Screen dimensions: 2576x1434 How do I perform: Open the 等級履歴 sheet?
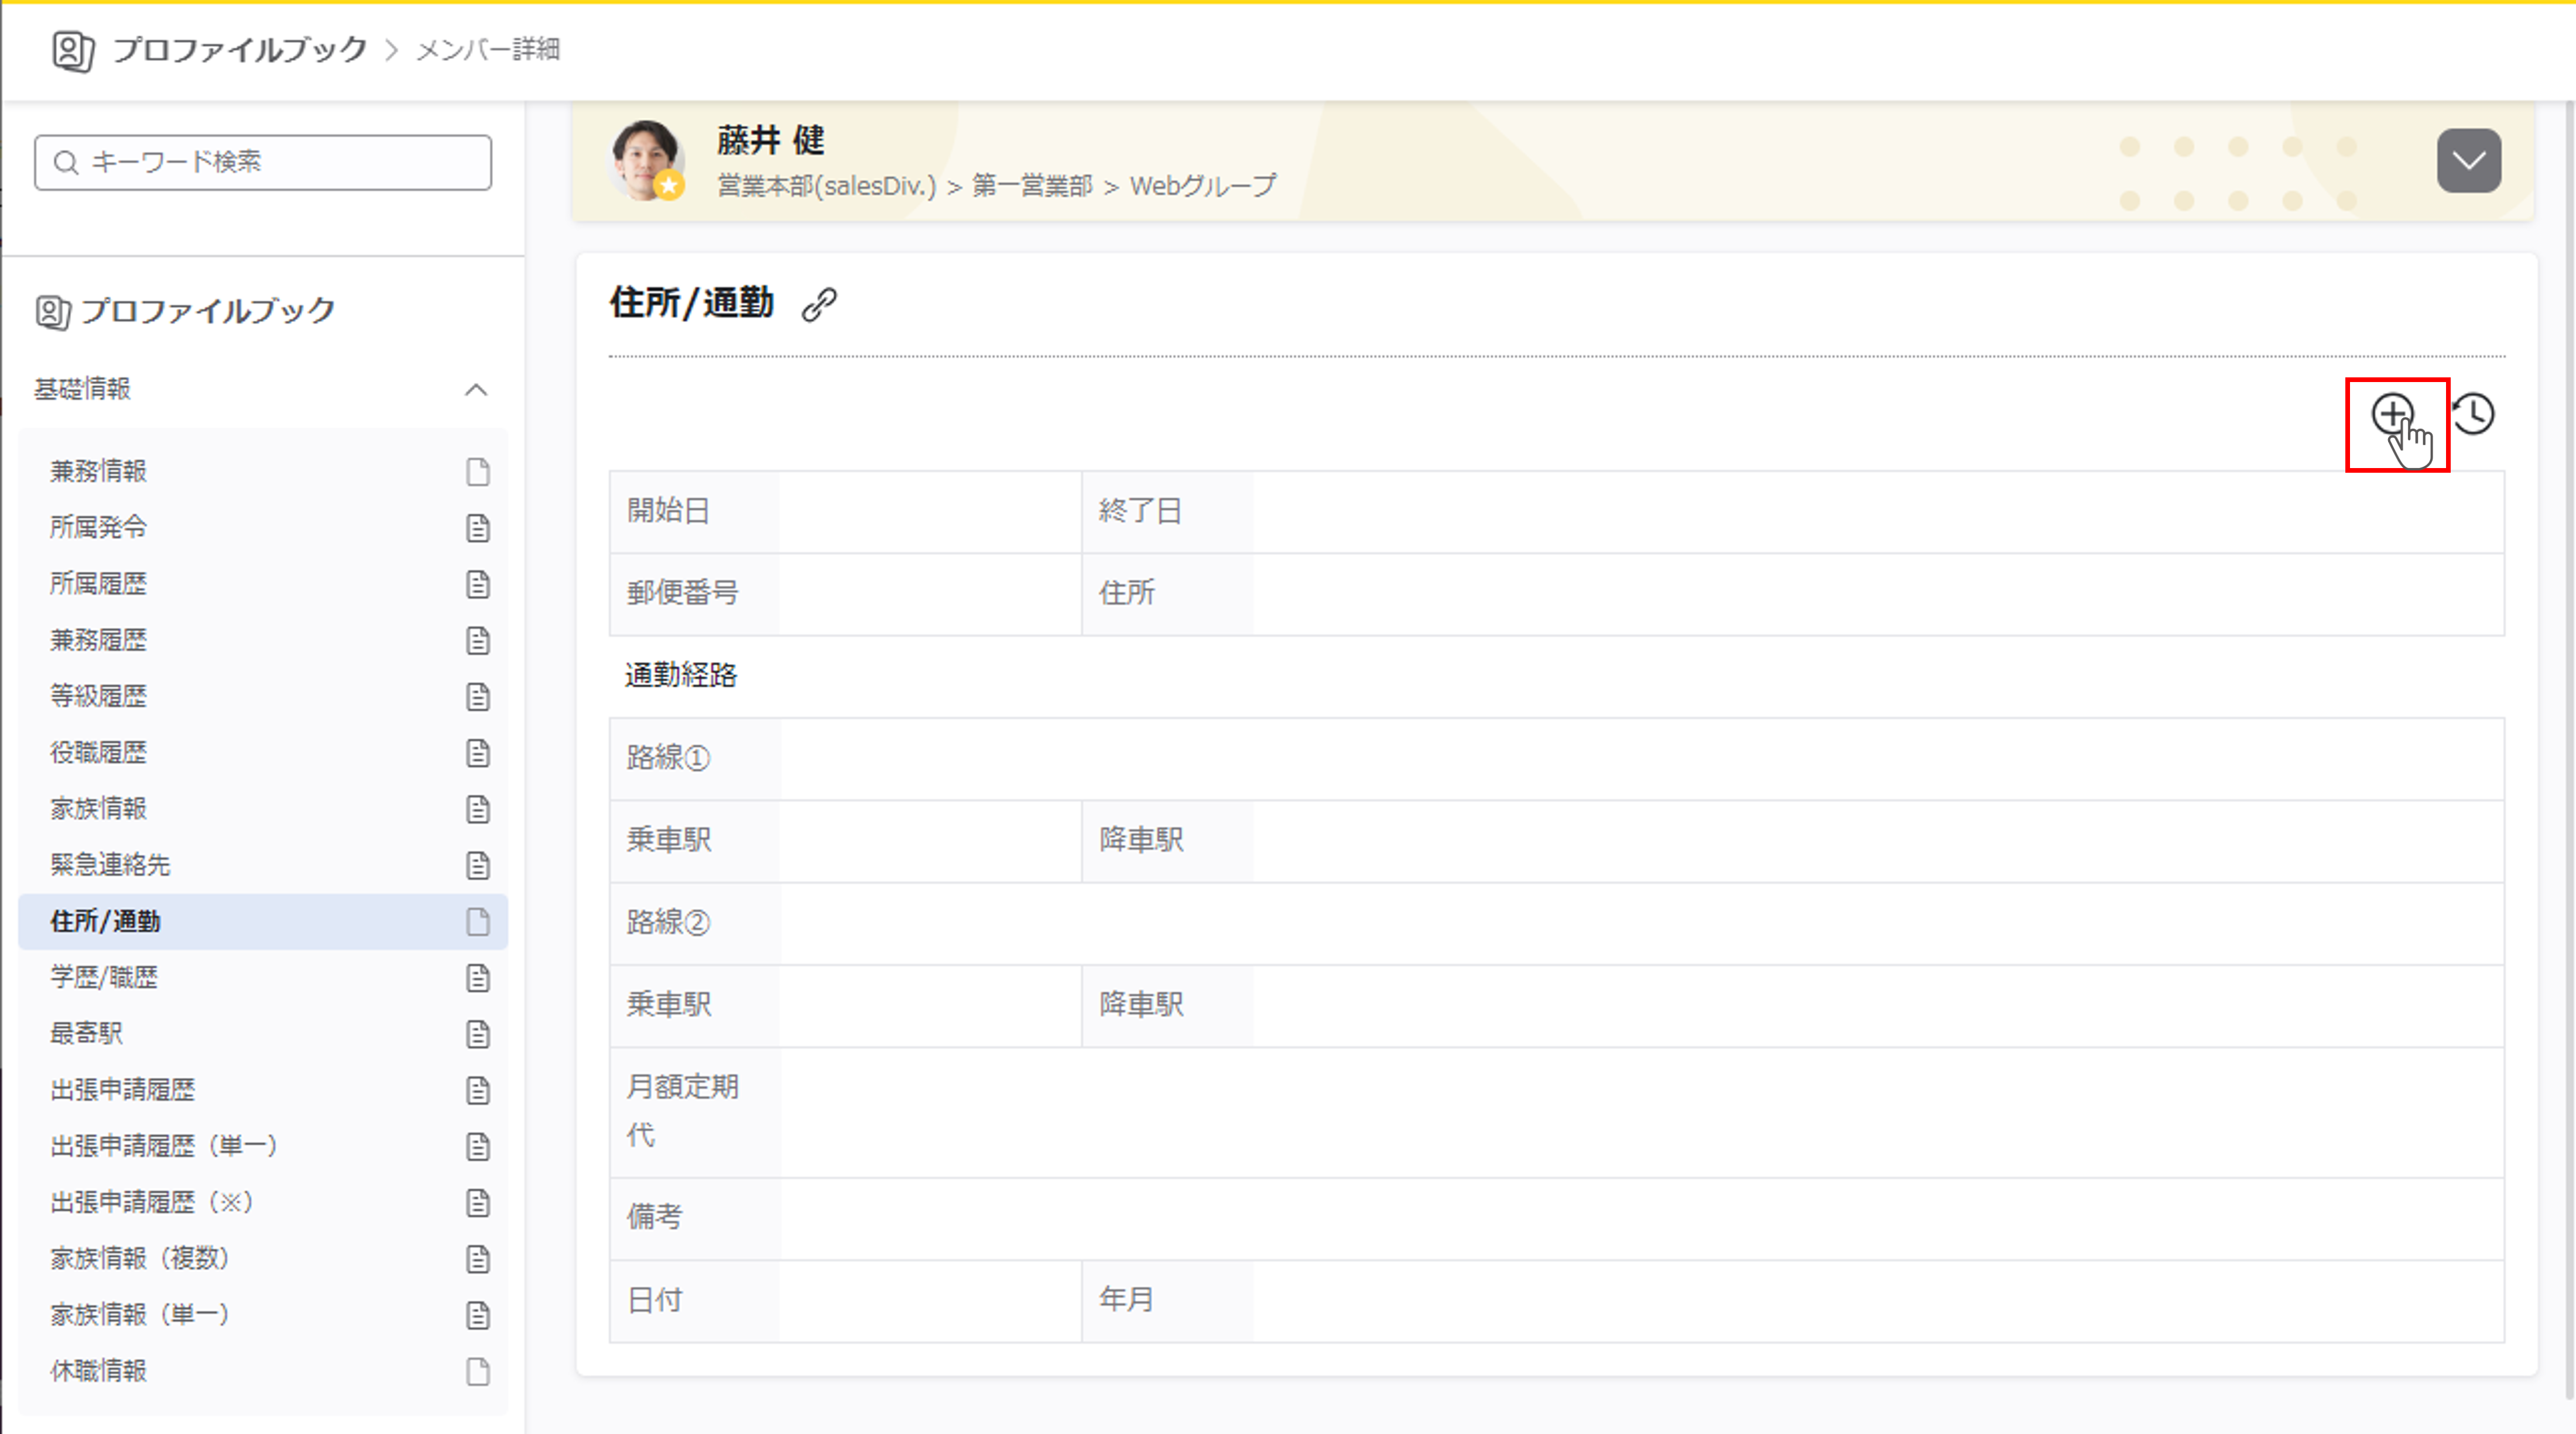(263, 696)
